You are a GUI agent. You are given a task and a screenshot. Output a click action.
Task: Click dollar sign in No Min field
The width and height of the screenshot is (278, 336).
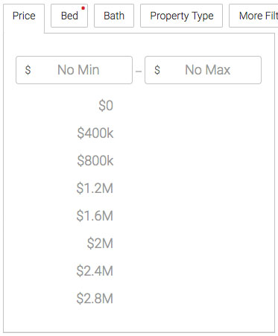(x=28, y=70)
